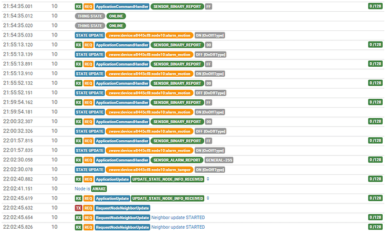Click the ON [OnOffType] badge at 21:59:54.181
This screenshot has width=386, height=231.
click(210, 112)
